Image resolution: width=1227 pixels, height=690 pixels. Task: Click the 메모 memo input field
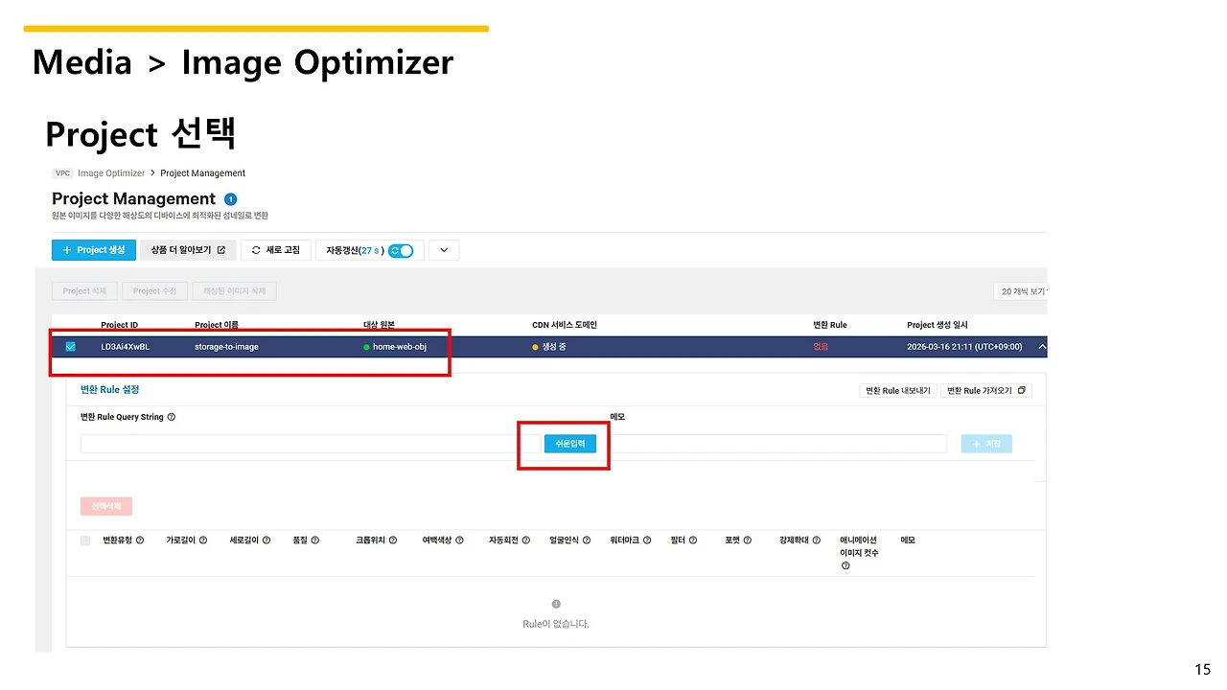777,444
